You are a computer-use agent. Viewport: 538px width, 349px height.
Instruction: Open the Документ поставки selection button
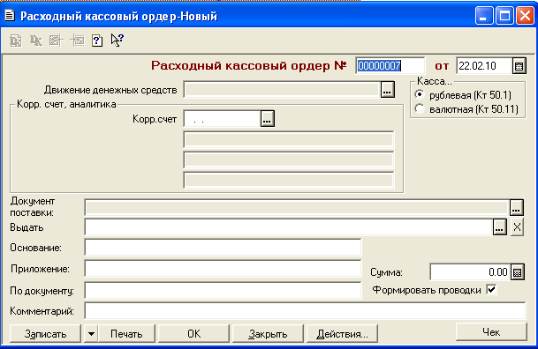(x=517, y=207)
